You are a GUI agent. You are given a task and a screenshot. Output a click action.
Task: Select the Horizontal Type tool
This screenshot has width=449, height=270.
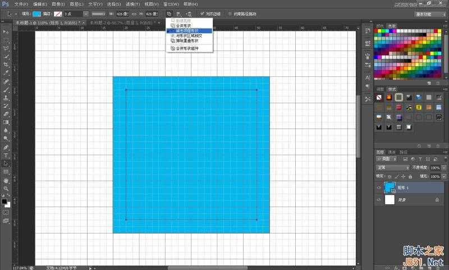[x=6, y=155]
